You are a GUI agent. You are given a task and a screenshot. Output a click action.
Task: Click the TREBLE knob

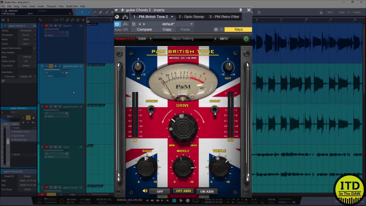tap(219, 167)
